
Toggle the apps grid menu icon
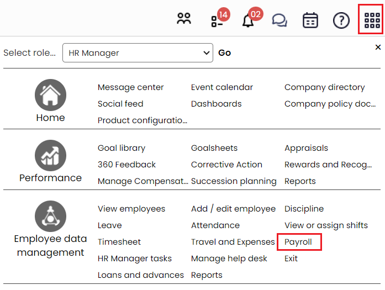(372, 20)
